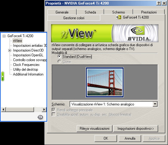This screenshot has width=168, height=145.
Task: Click the tree panel horizontal scrollbar thumb
Action: coord(20,110)
